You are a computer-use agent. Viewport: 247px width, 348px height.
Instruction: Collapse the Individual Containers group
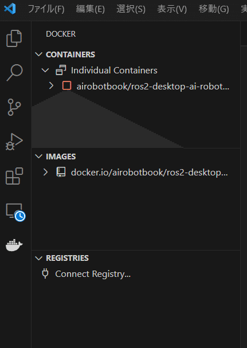(x=45, y=71)
